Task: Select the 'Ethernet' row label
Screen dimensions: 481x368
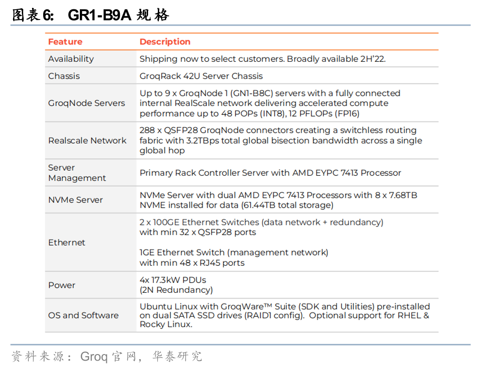Action: [67, 243]
